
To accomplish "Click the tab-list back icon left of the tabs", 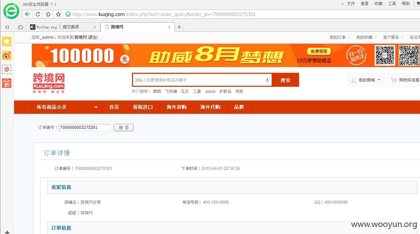I will (7, 27).
